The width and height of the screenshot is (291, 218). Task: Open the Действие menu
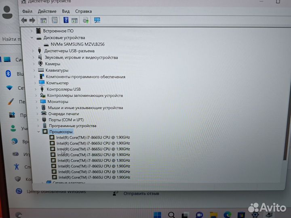click(47, 11)
